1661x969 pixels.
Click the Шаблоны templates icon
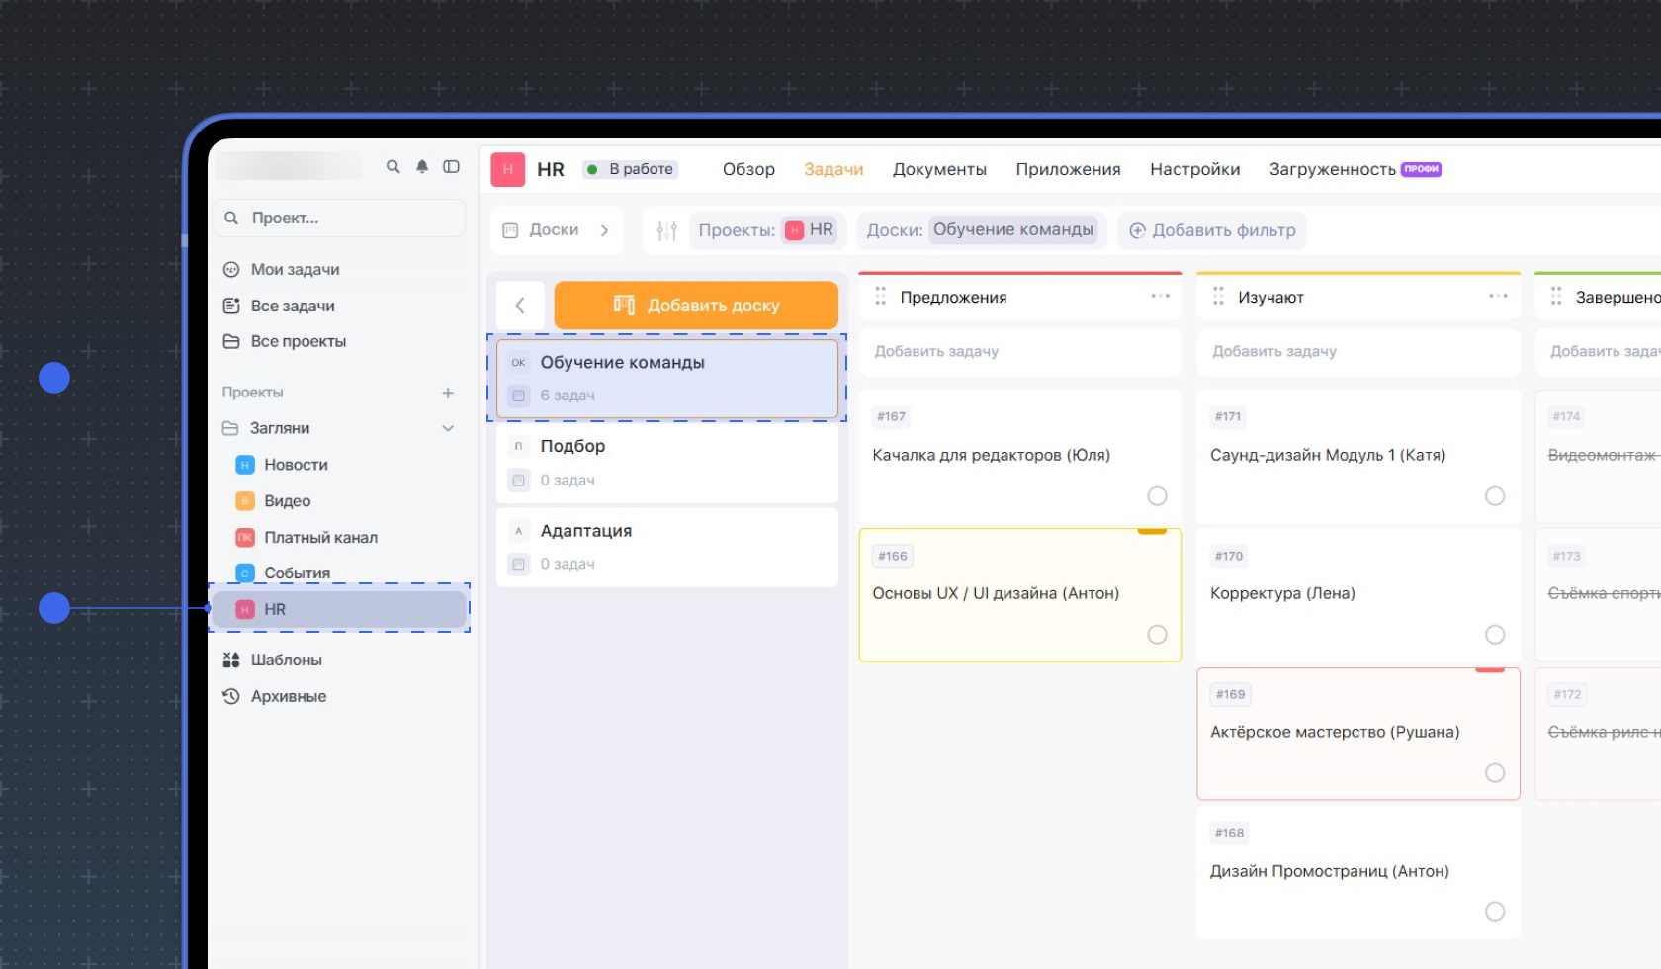pos(230,659)
